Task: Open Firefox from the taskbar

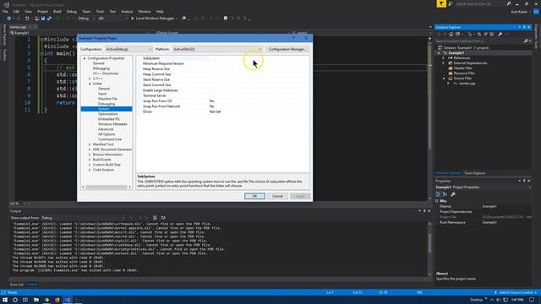Action: 57,300
